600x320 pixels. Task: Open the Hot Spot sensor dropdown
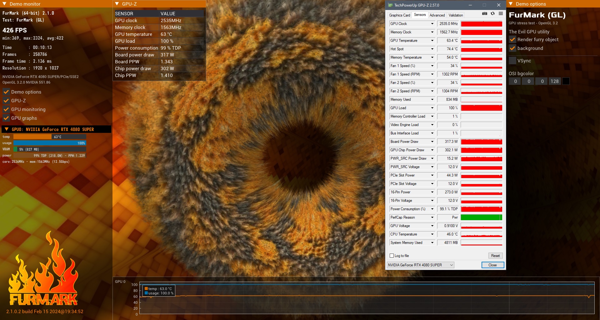[432, 49]
